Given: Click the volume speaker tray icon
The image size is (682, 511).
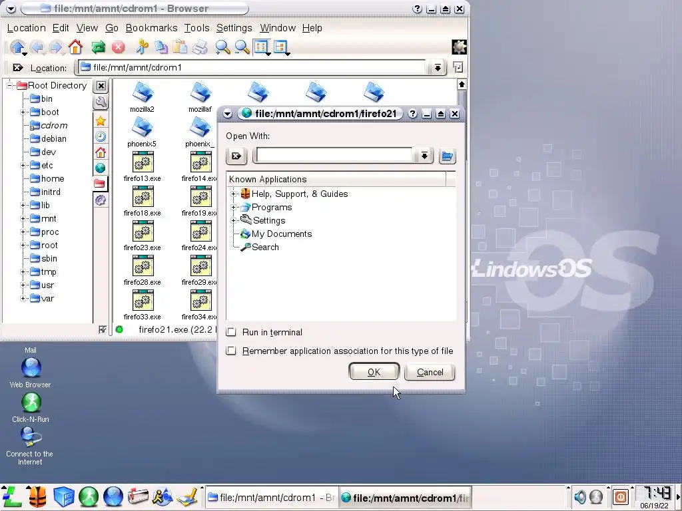Looking at the screenshot, I should pos(580,496).
